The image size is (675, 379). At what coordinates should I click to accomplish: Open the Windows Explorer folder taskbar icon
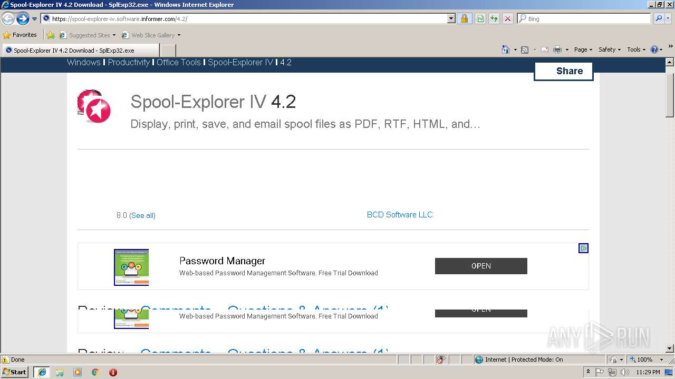tap(60, 372)
